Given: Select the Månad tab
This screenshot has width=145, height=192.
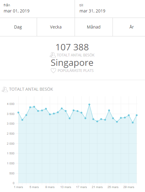Looking at the screenshot, I should coord(94,27).
